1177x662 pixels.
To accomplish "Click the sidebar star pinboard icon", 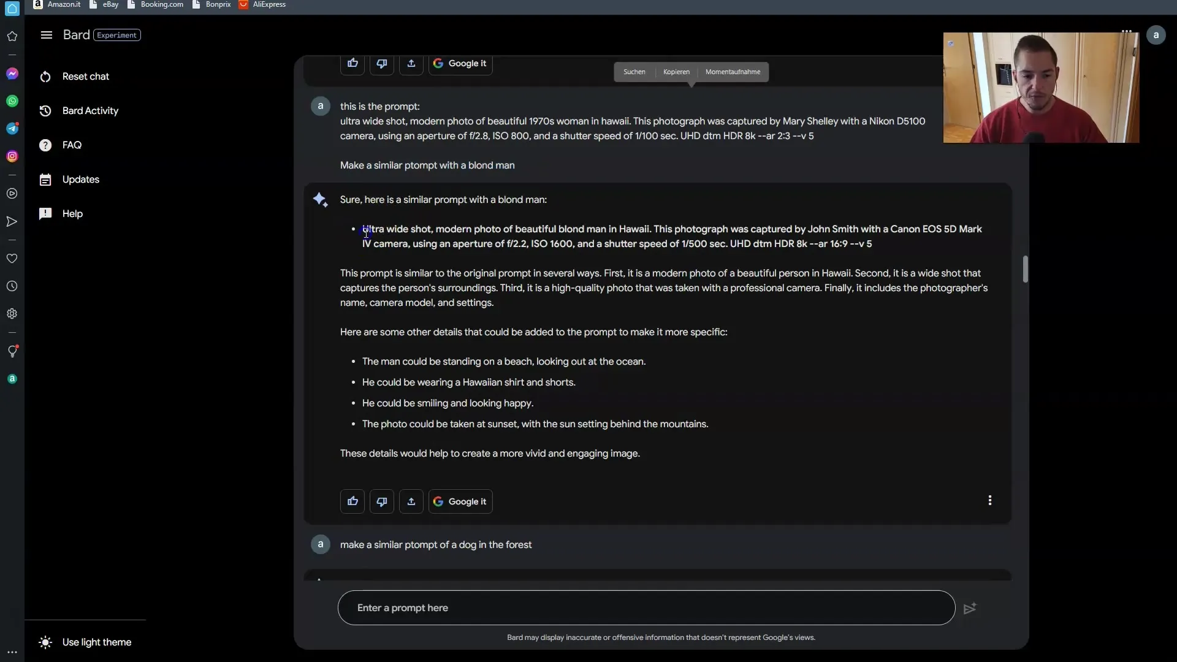I will point(12,36).
